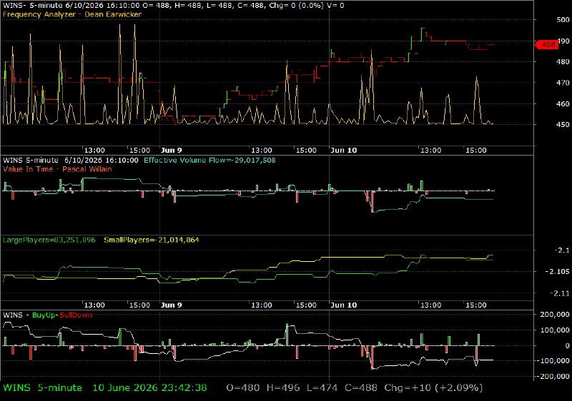Click 'Chg=+10 (+2.09%)' in status bar
Image resolution: width=572 pixels, height=401 pixels.
[x=433, y=388]
